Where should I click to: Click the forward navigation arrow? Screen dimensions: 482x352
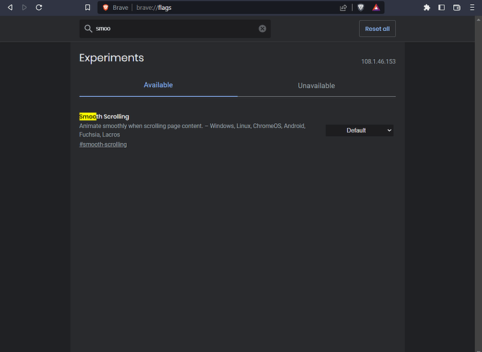pyautogui.click(x=24, y=7)
